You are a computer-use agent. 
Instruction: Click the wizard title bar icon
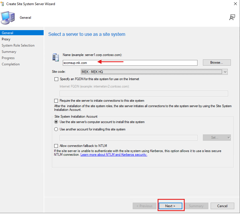point(3,4)
